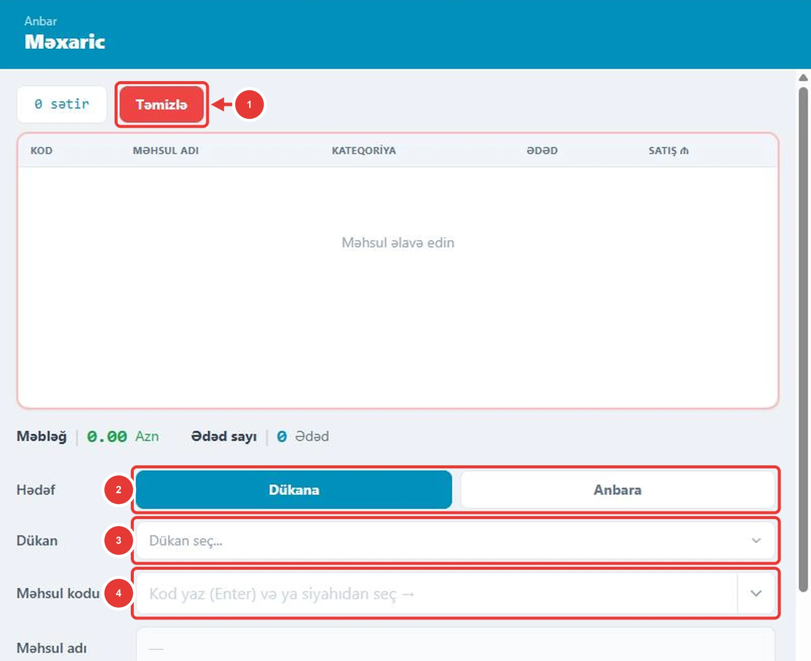Click the scrollbar up arrow
This screenshot has width=811, height=661.
[803, 78]
